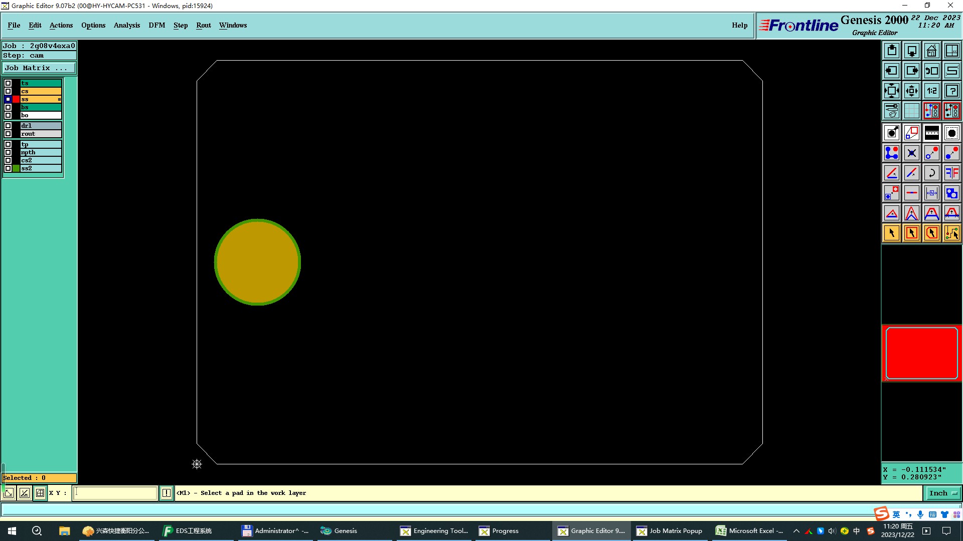Click the rotate feature tool icon
This screenshot has height=541, width=963.
pyautogui.click(x=931, y=173)
